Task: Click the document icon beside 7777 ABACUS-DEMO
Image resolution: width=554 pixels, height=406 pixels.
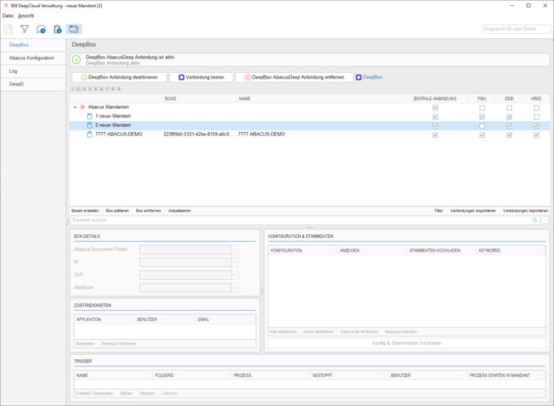Action: coord(90,134)
